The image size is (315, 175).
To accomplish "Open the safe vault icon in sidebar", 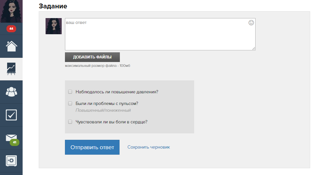I will click(x=11, y=160).
